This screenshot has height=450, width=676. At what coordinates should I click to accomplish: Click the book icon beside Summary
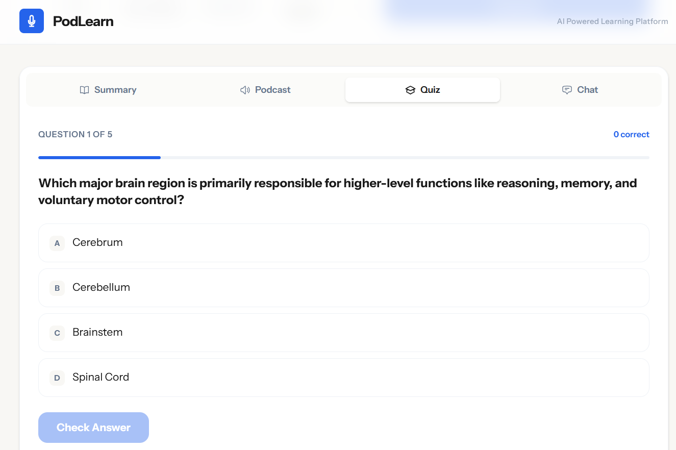pos(84,90)
